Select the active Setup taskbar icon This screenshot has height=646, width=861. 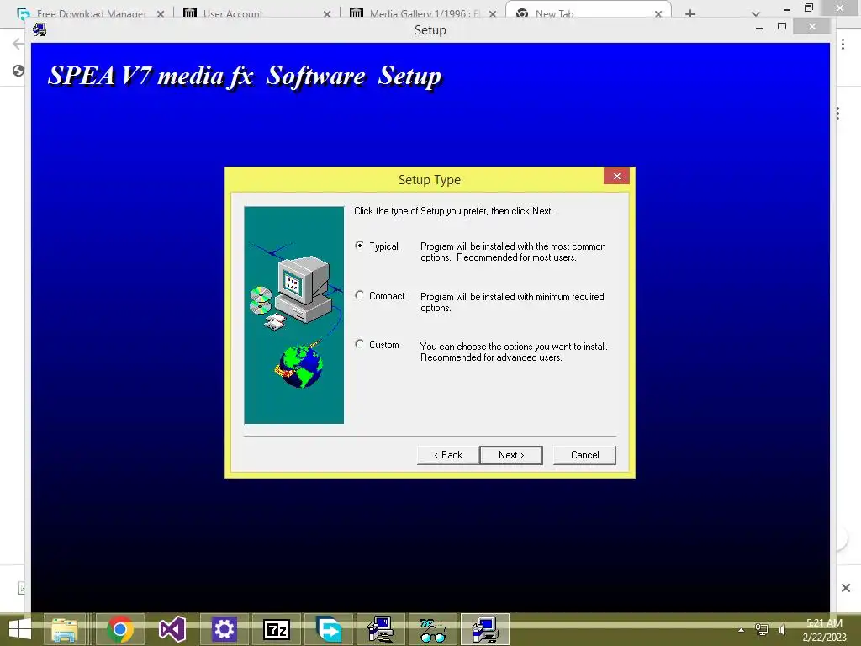coord(485,629)
